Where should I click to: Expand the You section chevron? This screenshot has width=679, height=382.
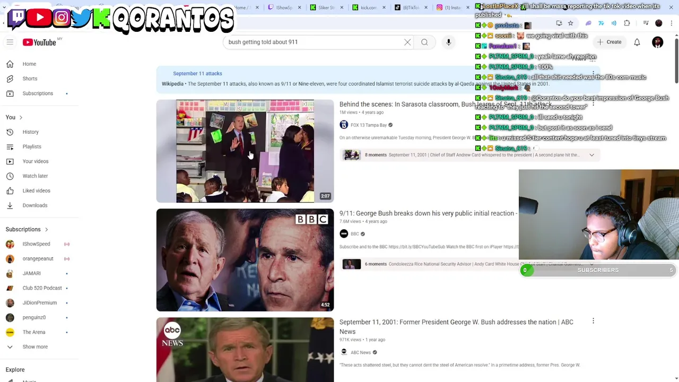point(21,117)
